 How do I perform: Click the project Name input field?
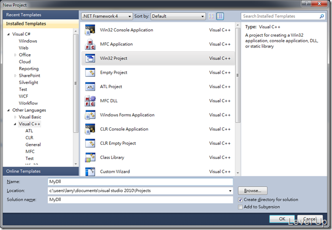[x=140, y=182]
